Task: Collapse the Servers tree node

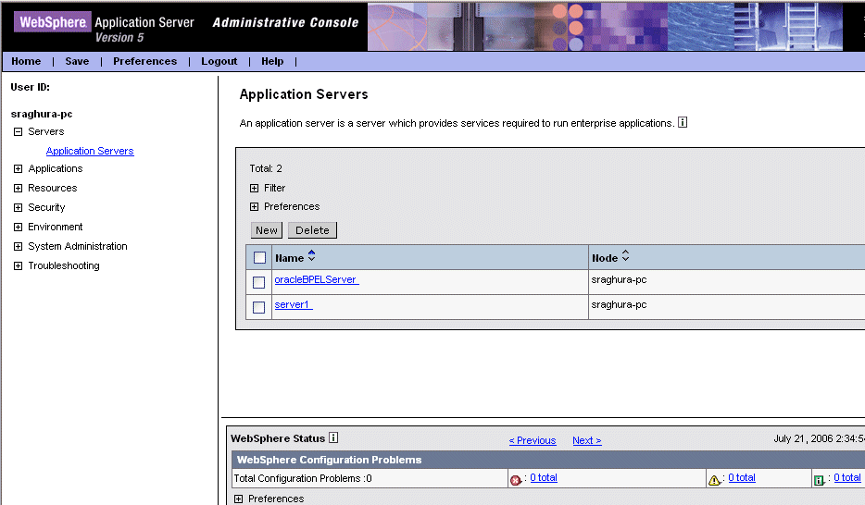Action: pyautogui.click(x=19, y=131)
